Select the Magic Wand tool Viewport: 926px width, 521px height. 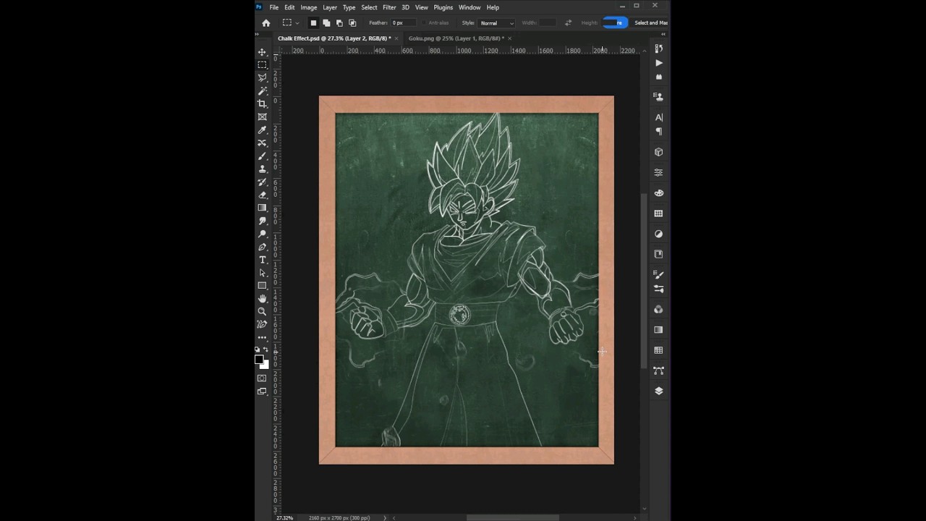click(x=262, y=91)
